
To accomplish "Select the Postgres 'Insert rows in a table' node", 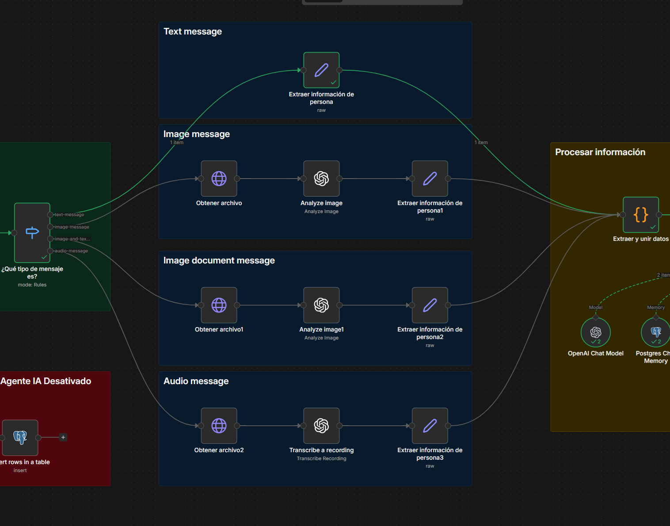I will pyautogui.click(x=20, y=438).
